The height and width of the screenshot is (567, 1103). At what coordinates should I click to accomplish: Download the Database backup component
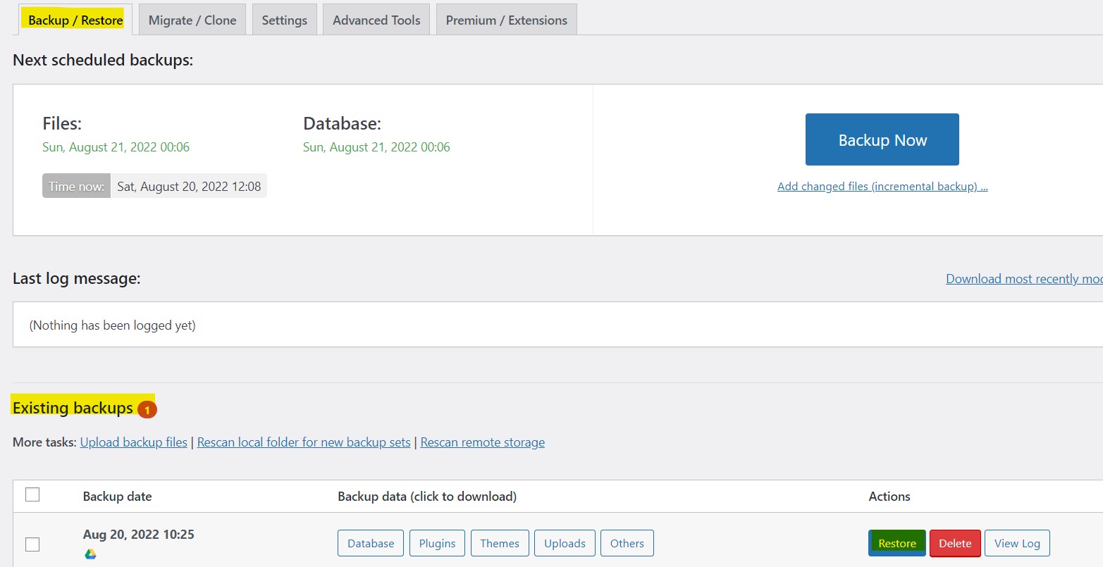[x=370, y=543]
